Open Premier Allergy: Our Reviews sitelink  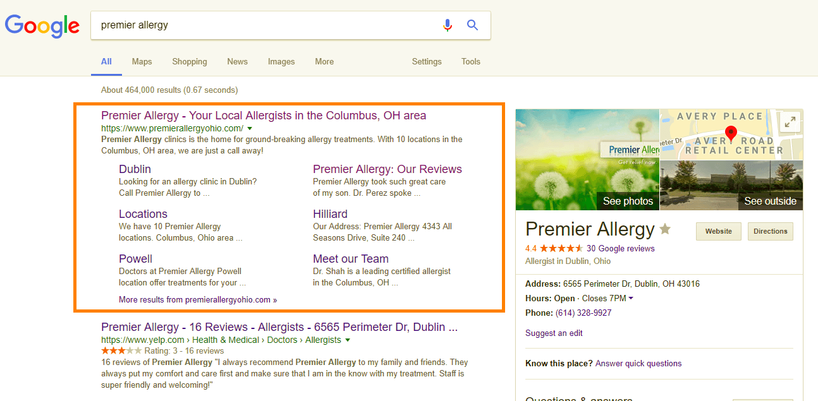pyautogui.click(x=388, y=169)
